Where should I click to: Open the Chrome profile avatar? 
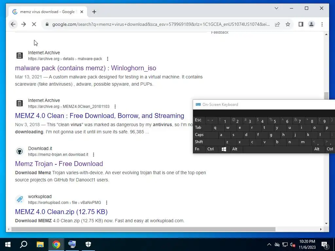coord(311,24)
